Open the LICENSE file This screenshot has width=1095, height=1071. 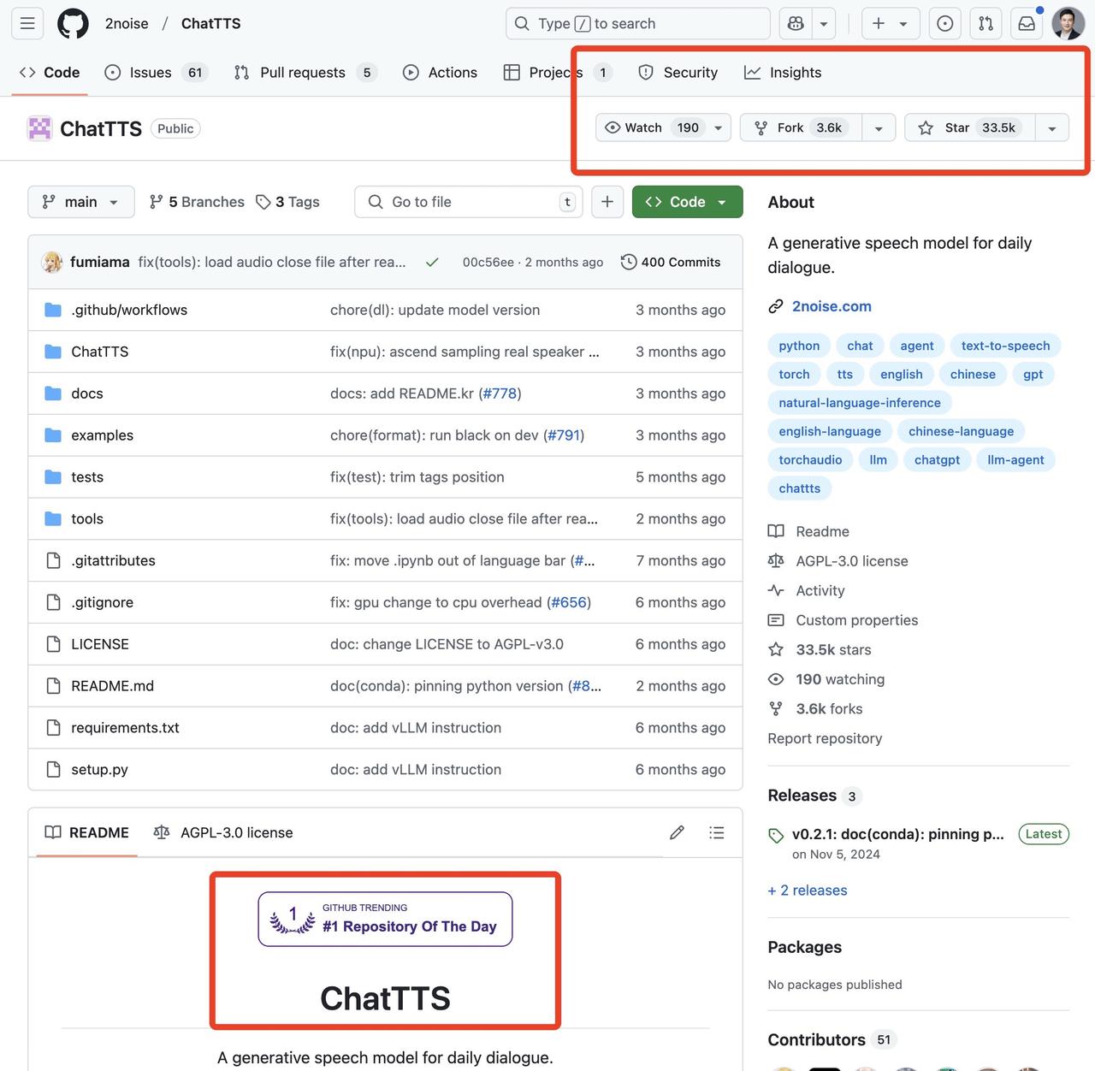point(99,644)
